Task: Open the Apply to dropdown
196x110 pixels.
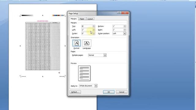Action: click(x=88, y=86)
